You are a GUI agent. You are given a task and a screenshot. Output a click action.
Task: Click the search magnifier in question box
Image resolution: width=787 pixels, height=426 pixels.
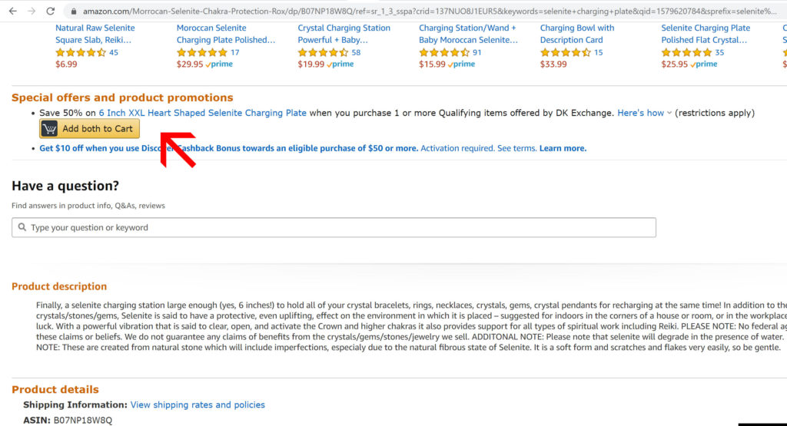click(x=22, y=227)
